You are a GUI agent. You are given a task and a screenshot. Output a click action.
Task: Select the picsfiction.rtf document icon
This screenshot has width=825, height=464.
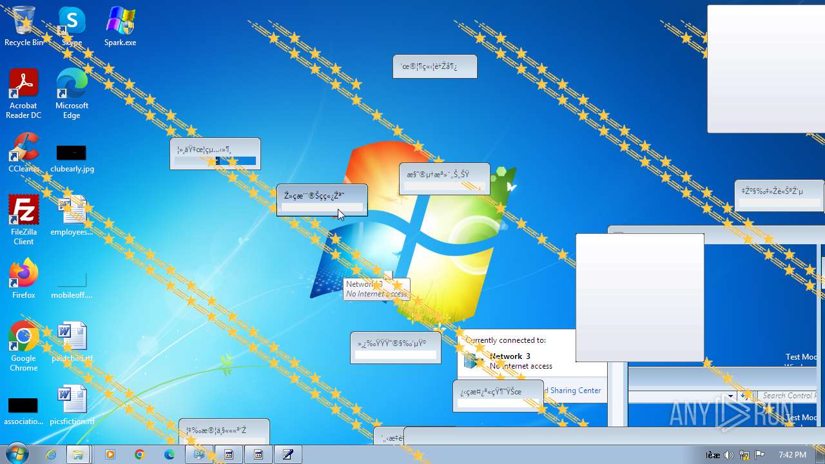pos(72,405)
